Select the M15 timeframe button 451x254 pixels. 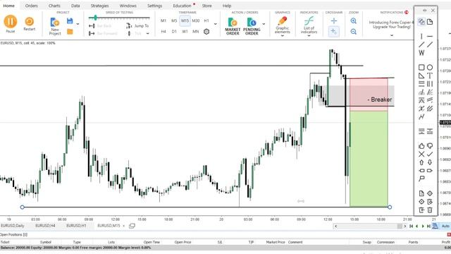point(185,20)
